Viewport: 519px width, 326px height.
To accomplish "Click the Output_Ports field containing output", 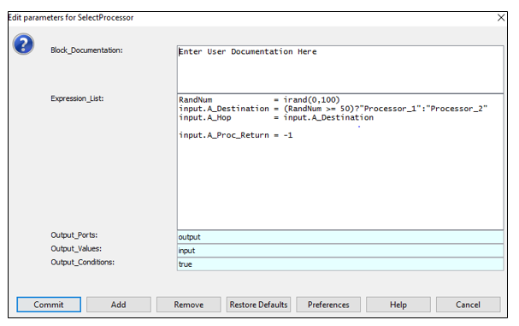I will click(340, 237).
